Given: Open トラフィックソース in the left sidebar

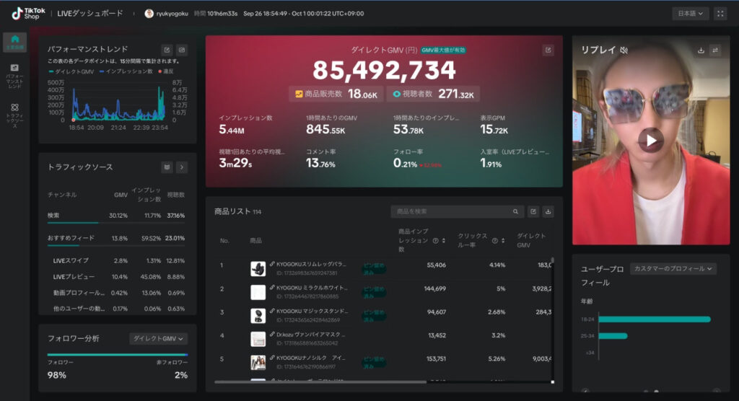Looking at the screenshot, I should pyautogui.click(x=14, y=114).
